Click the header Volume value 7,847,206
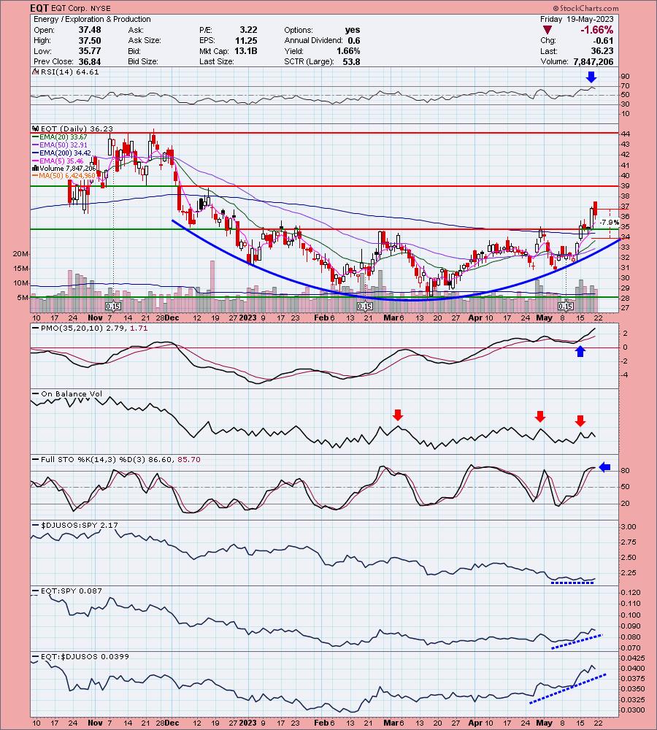657x730 pixels. 593,61
